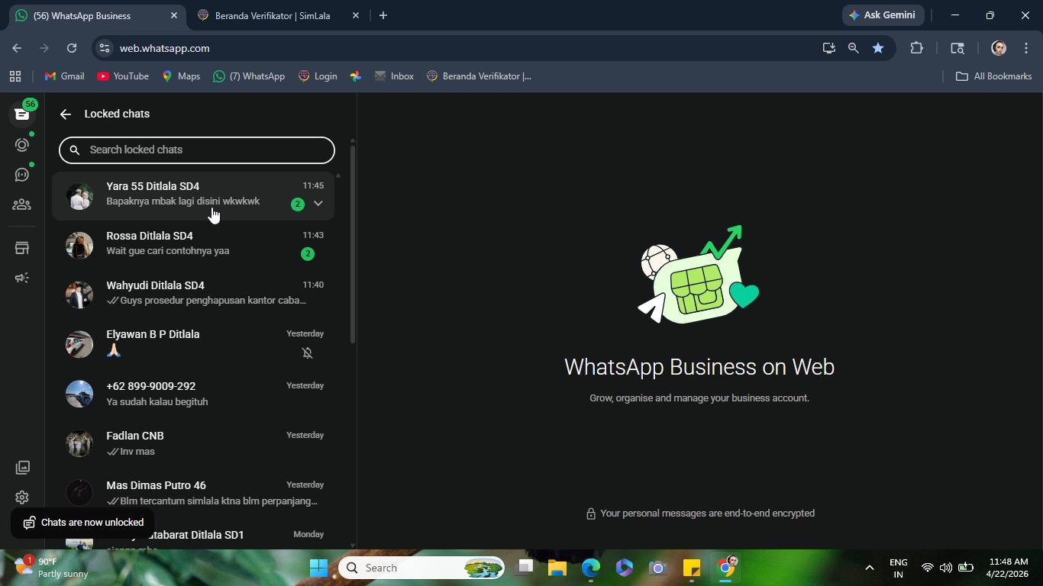Viewport: 1043px width, 586px height.
Task: Open the YouTube bookmark
Action: coord(123,76)
